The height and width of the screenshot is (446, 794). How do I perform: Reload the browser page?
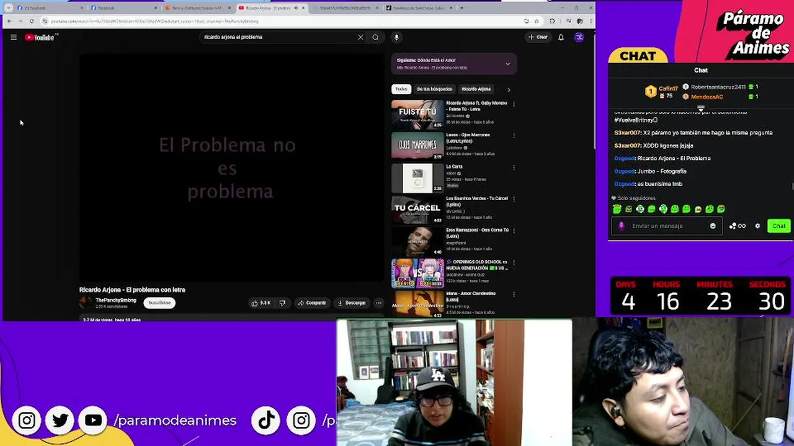point(31,21)
